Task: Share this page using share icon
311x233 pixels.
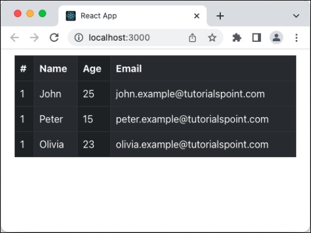Action: pos(192,38)
